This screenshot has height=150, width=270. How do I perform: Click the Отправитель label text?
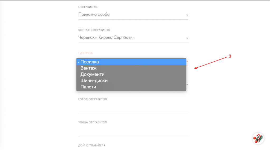pos(88,7)
